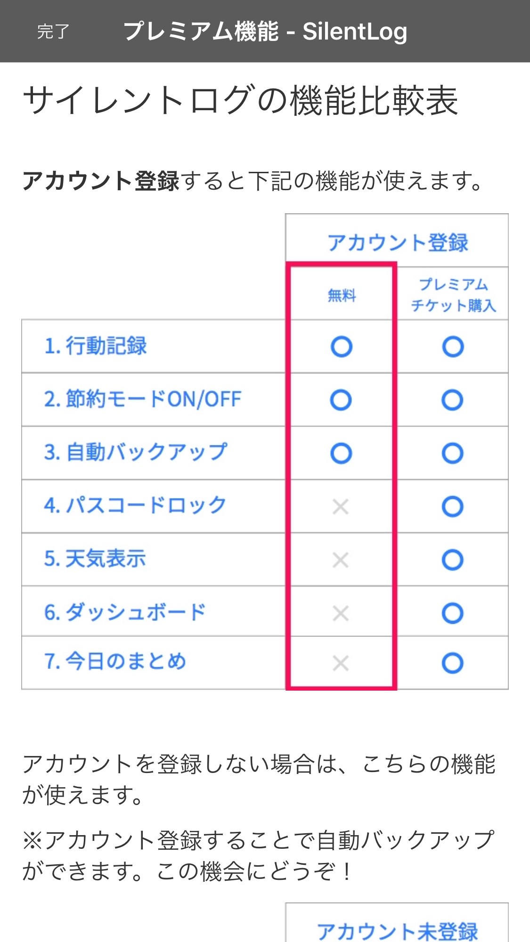Tap the 4. パスコードロック feature label
The width and height of the screenshot is (530, 942).
pyautogui.click(x=135, y=506)
